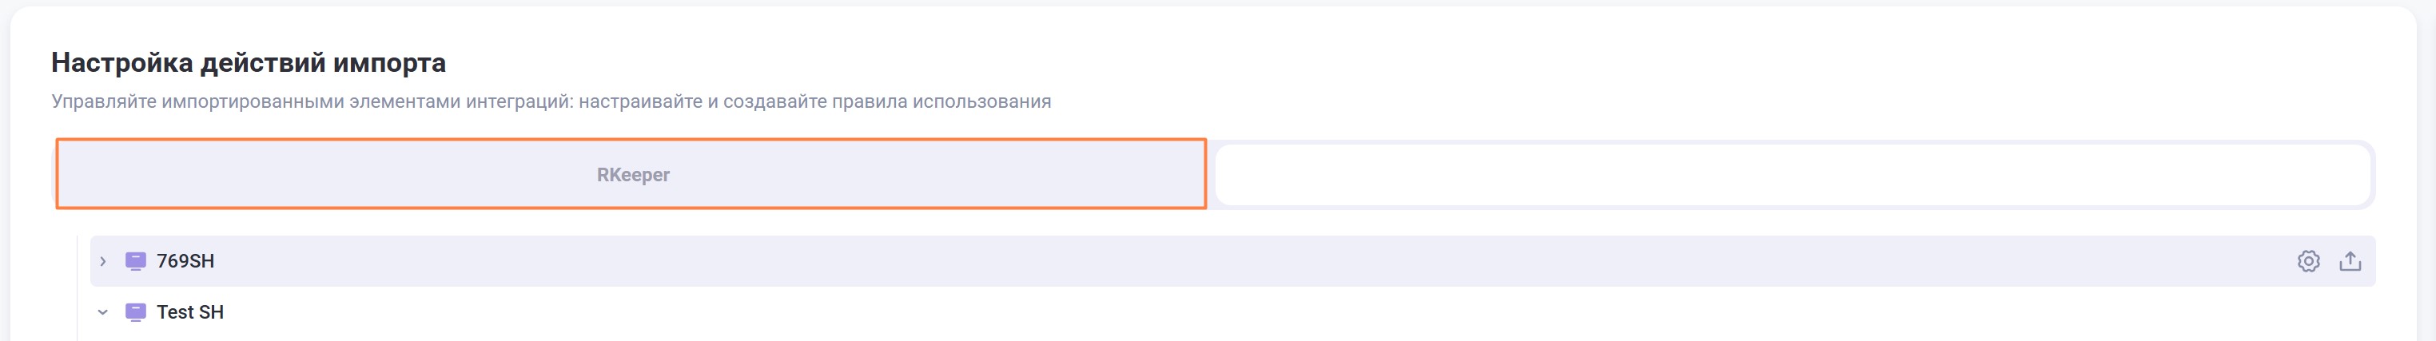
Task: Switch to the RKeeper tab
Action: pos(631,175)
